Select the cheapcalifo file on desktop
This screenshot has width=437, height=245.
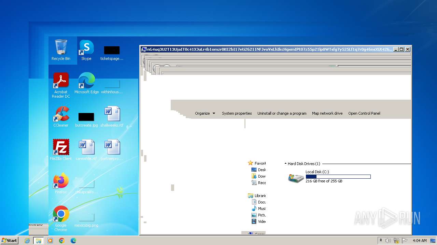[86, 187]
